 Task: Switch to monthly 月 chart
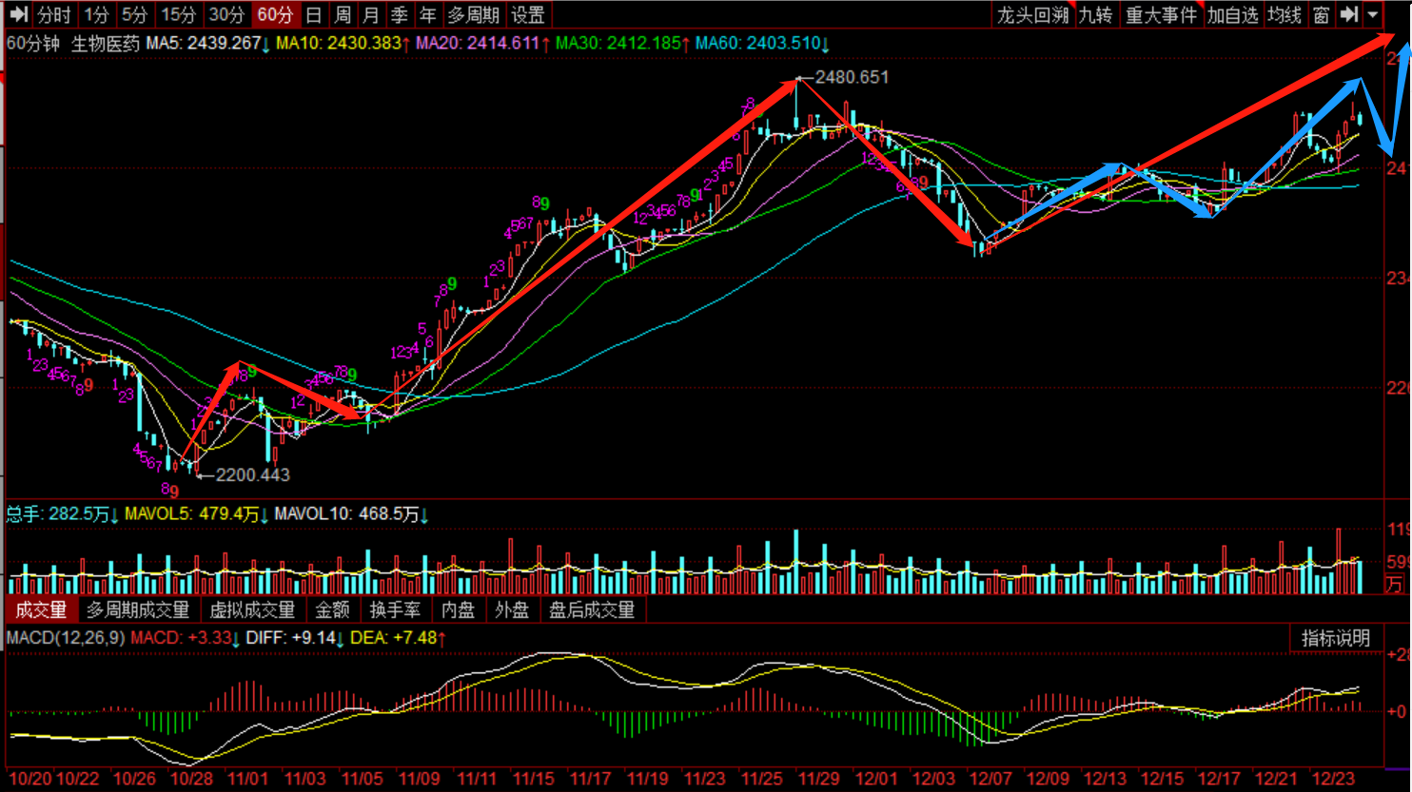(x=371, y=14)
